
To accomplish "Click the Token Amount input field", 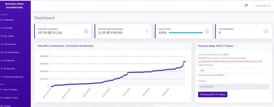I will pos(234,71).
